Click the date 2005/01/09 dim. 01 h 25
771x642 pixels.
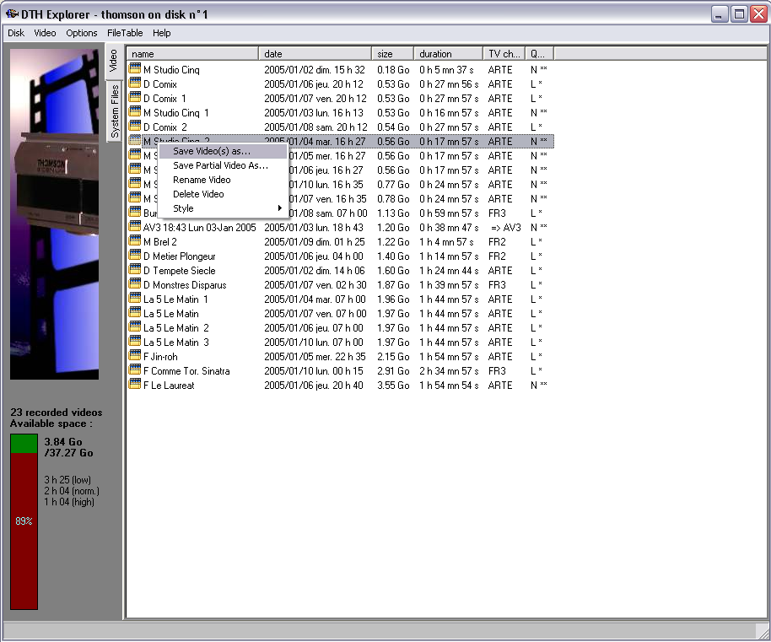(314, 242)
